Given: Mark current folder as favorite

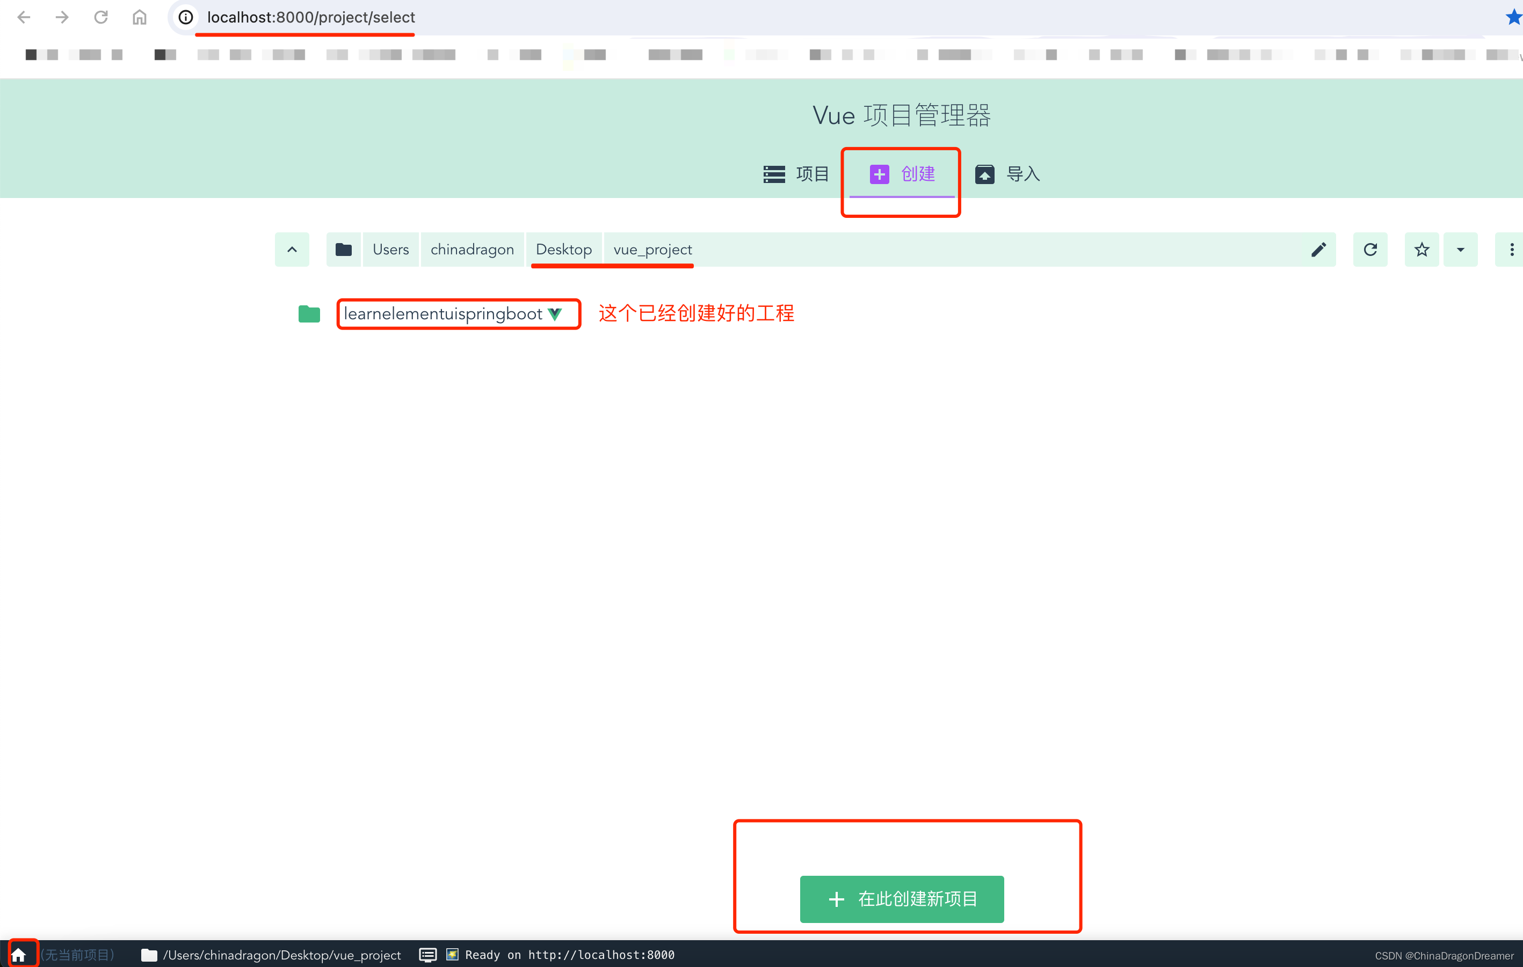Looking at the screenshot, I should tap(1422, 250).
